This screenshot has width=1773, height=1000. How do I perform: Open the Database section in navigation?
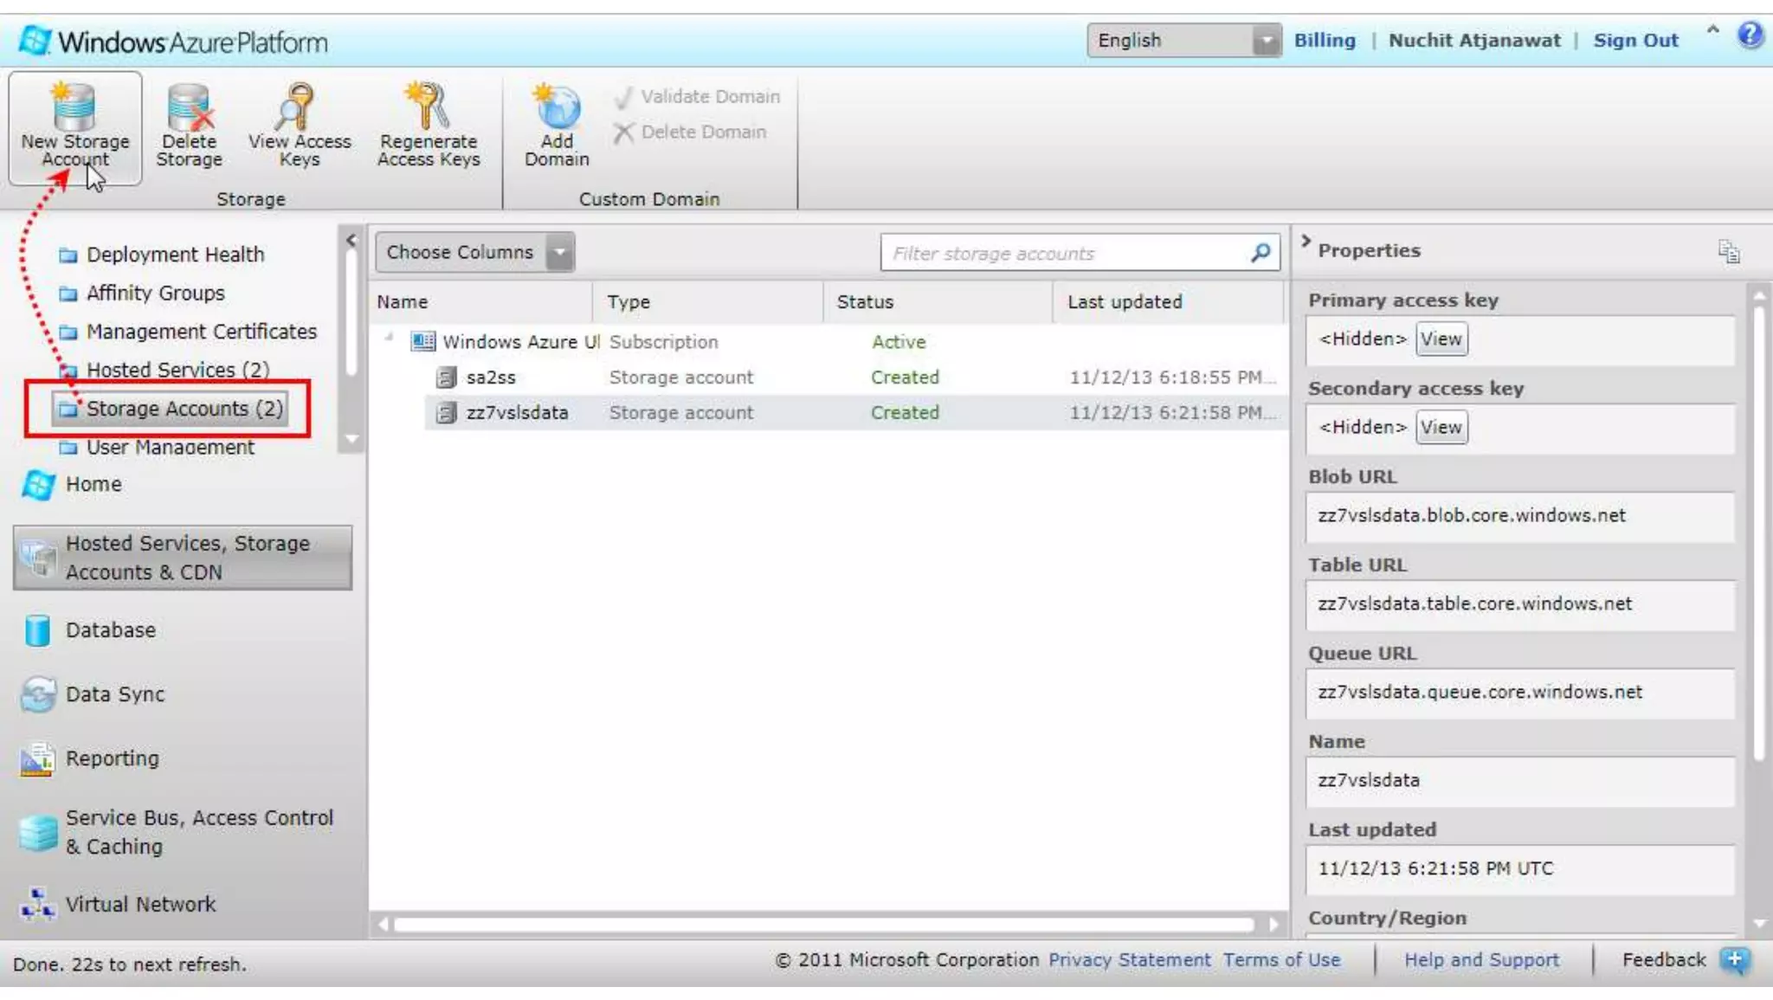coord(110,630)
